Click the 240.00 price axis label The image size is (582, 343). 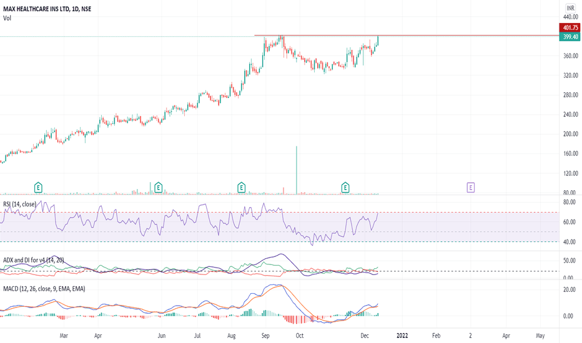[x=571, y=115]
